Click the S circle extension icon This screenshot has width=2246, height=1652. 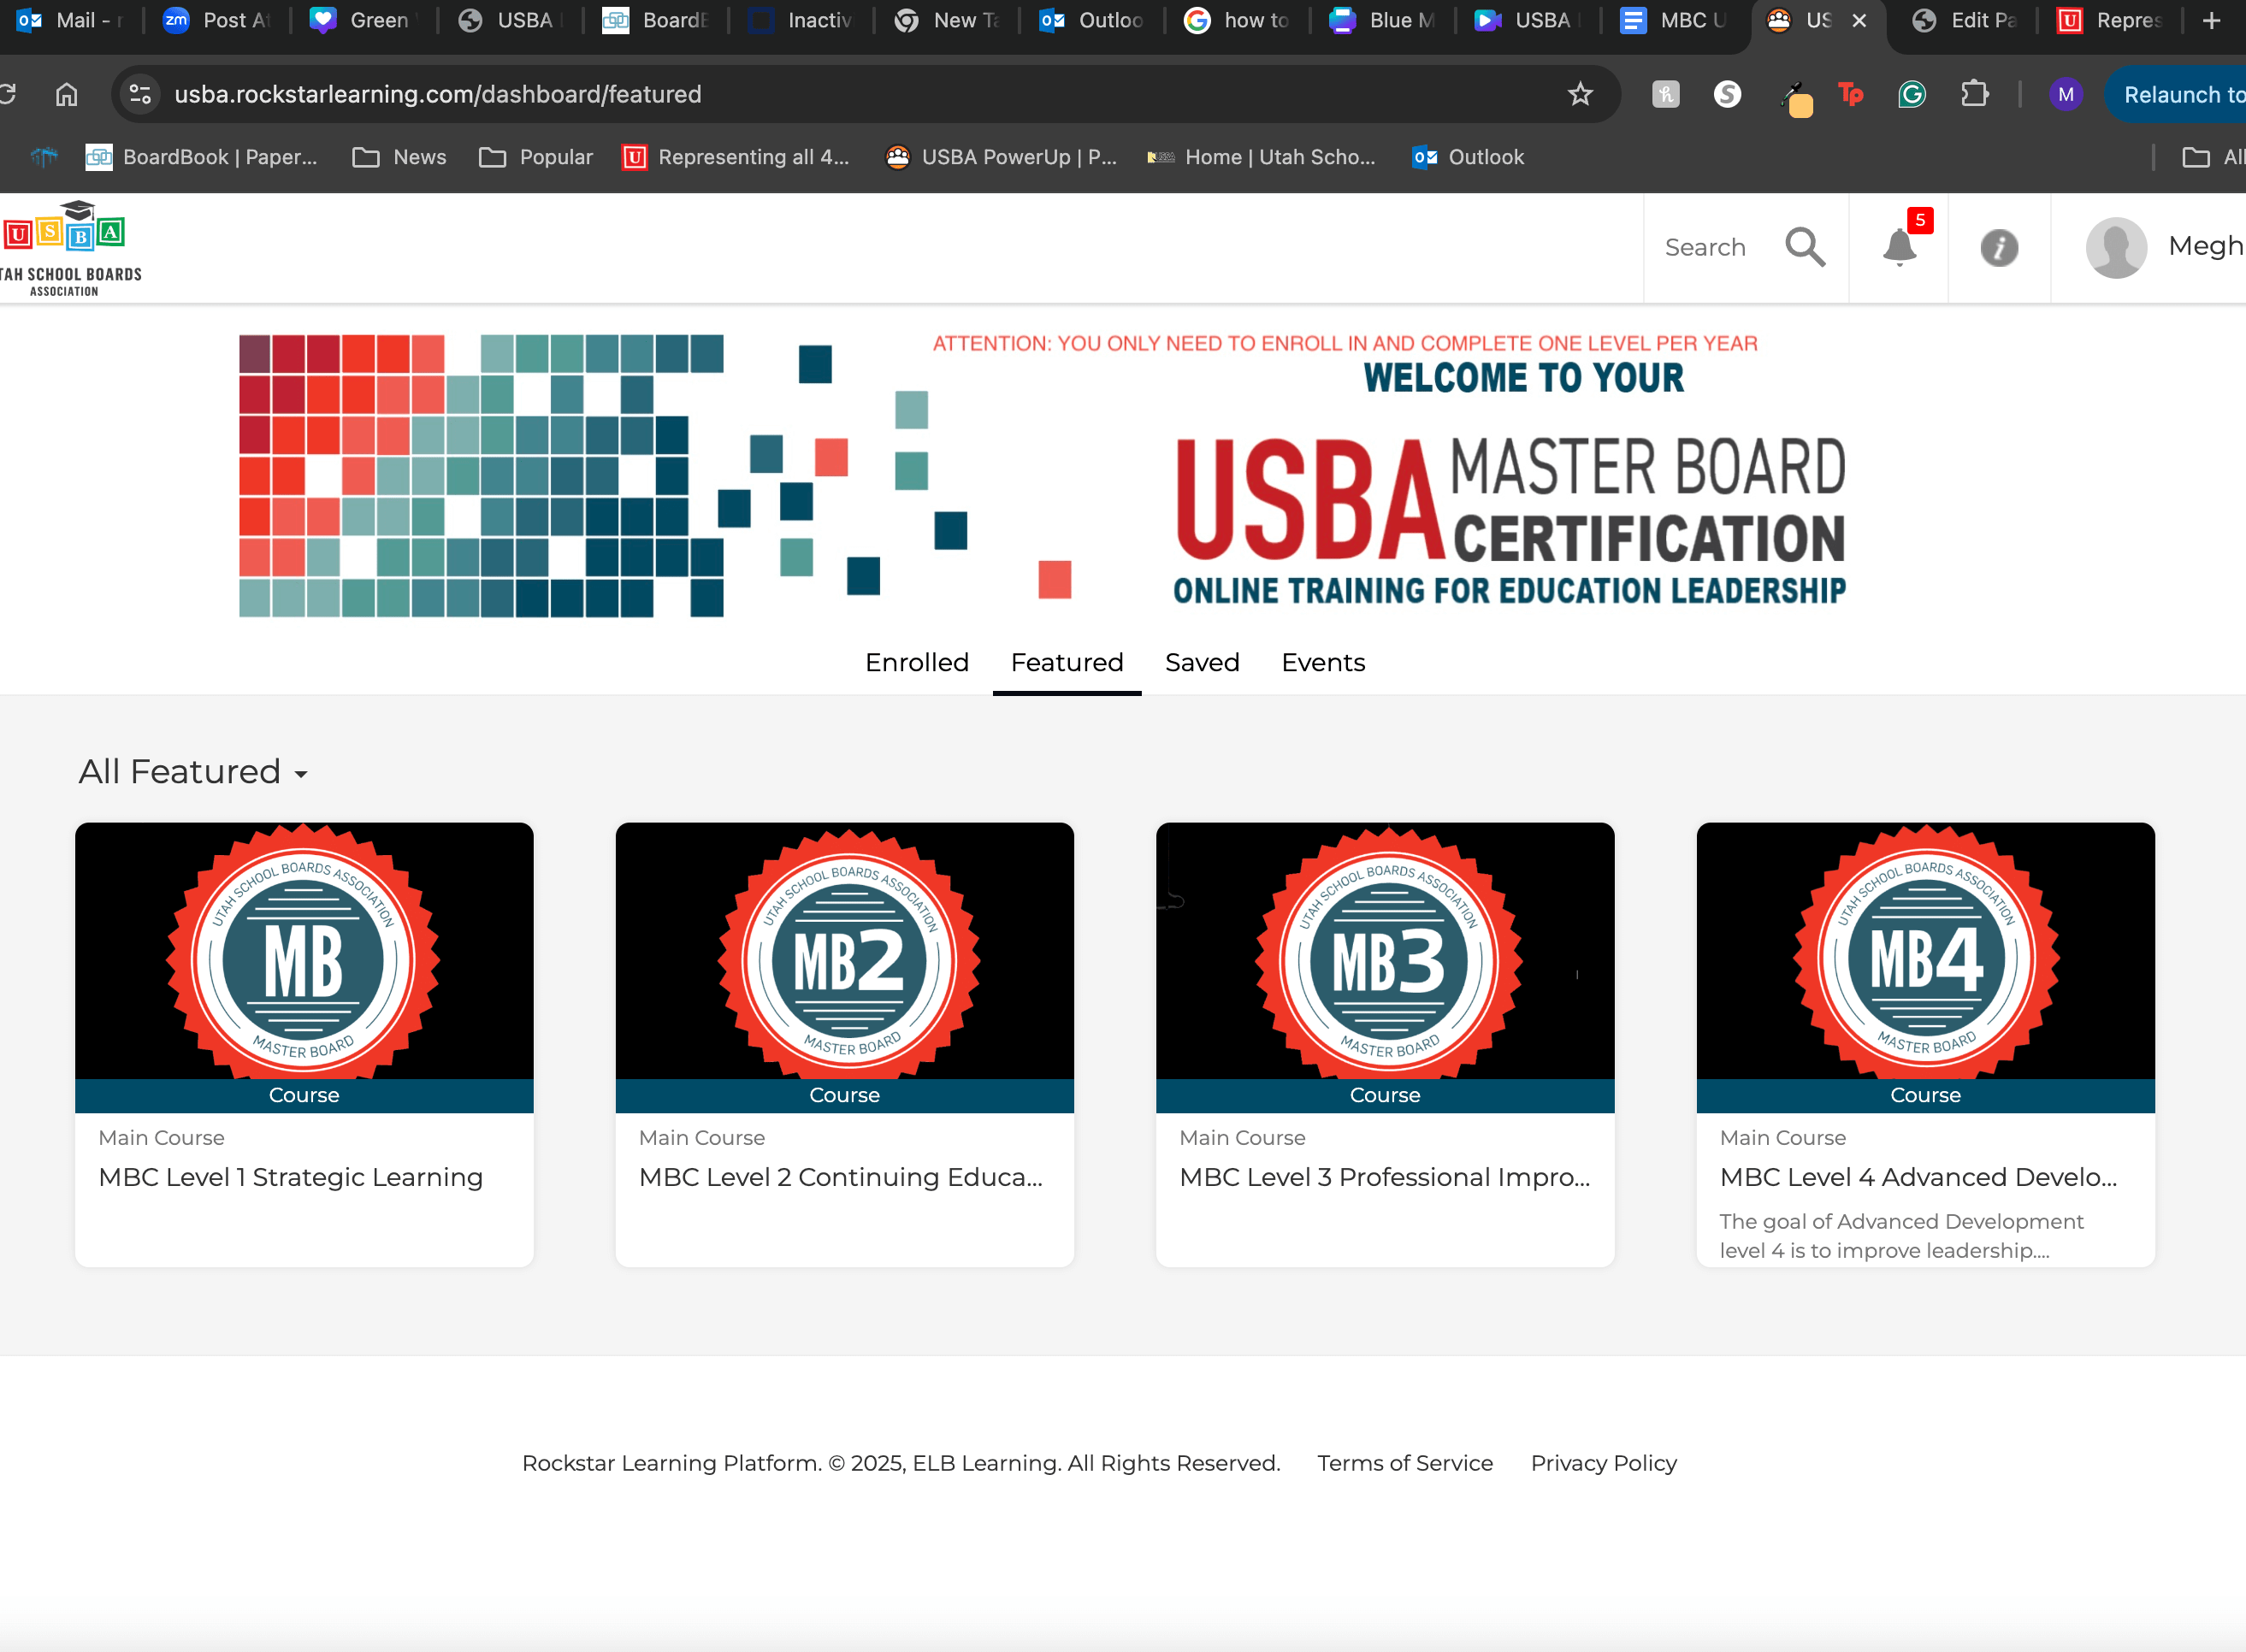point(1727,94)
